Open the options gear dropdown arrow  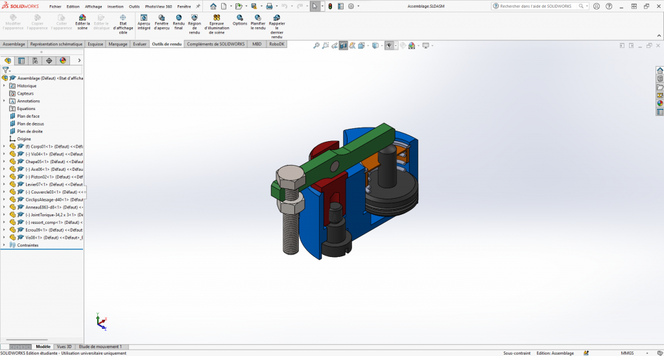[x=359, y=6]
